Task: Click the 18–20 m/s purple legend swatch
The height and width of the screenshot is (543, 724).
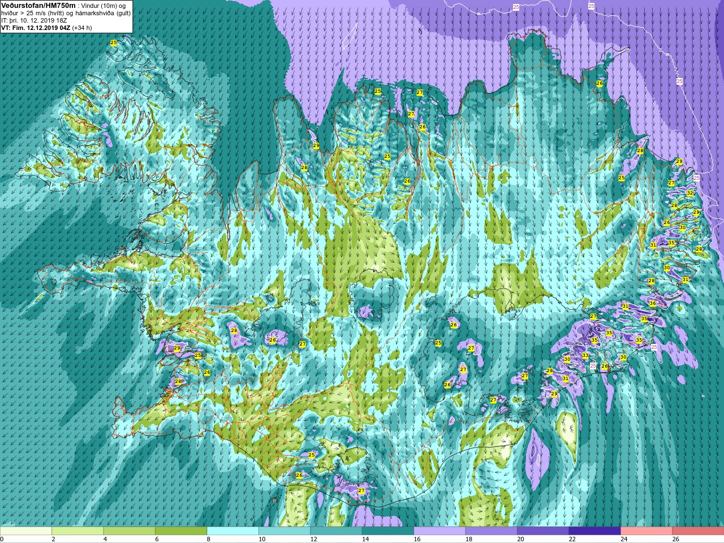Action: 491,531
